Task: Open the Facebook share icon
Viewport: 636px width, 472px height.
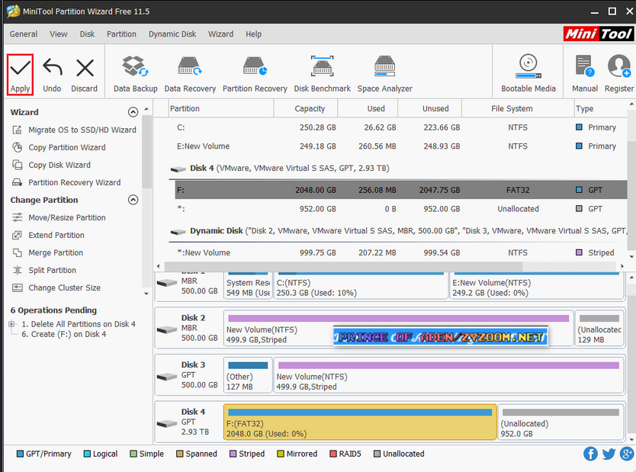Action: coord(590,454)
